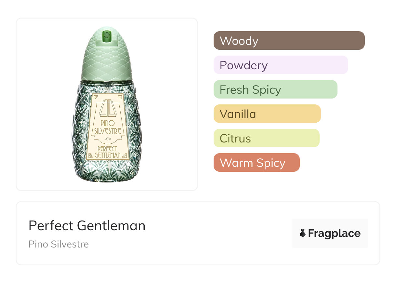
Task: Click the Perfect Gentleman text on bottle label
Action: point(107,152)
